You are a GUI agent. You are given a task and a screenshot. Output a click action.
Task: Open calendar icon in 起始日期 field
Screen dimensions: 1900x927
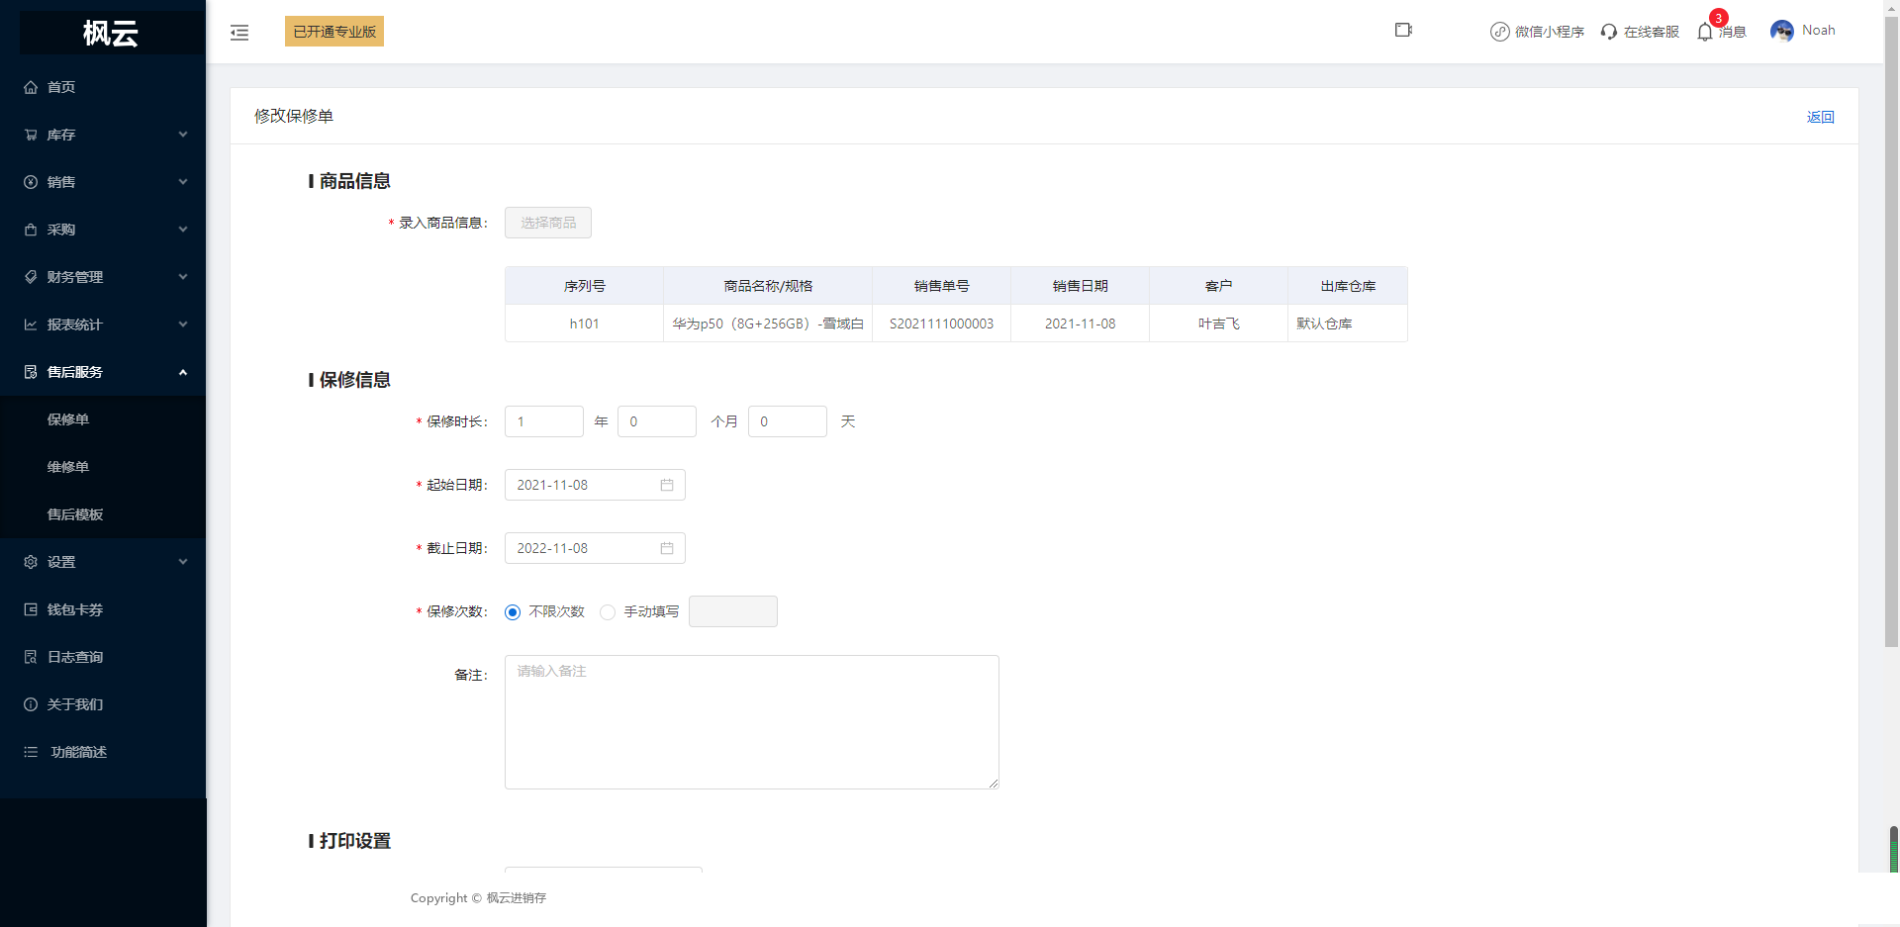tap(667, 485)
